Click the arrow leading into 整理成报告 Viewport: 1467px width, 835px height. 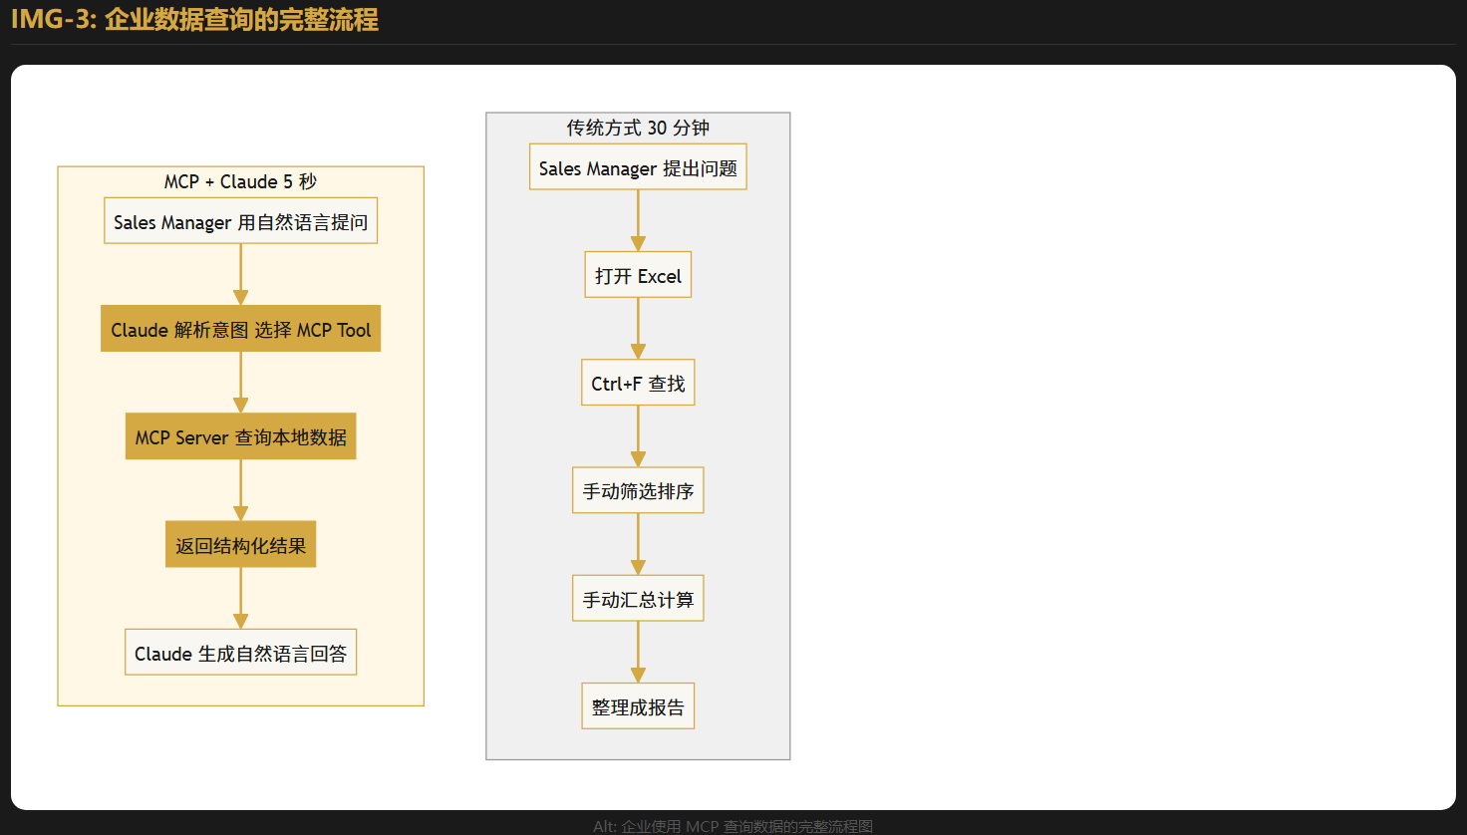(638, 652)
